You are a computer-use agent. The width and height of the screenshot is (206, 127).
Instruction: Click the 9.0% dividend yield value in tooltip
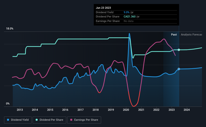tap(126, 12)
